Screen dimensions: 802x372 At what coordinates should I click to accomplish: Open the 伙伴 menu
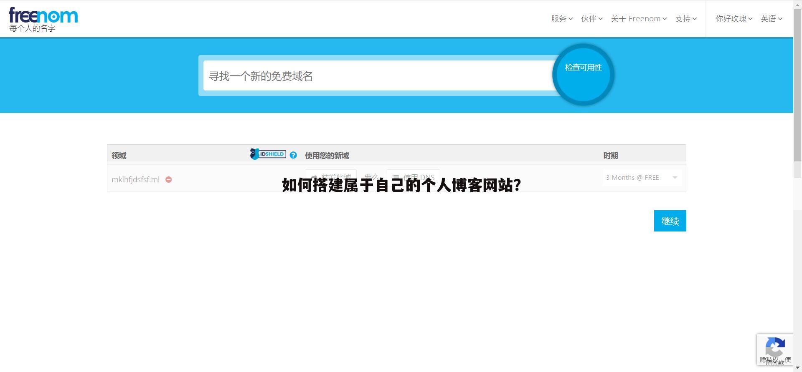591,19
